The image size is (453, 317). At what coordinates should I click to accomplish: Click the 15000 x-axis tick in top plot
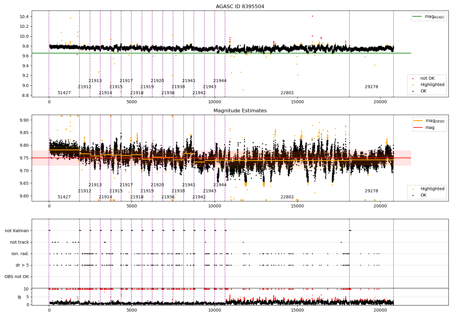(x=297, y=102)
